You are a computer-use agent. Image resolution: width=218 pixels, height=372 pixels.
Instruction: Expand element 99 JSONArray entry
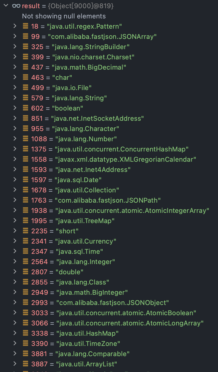15,36
